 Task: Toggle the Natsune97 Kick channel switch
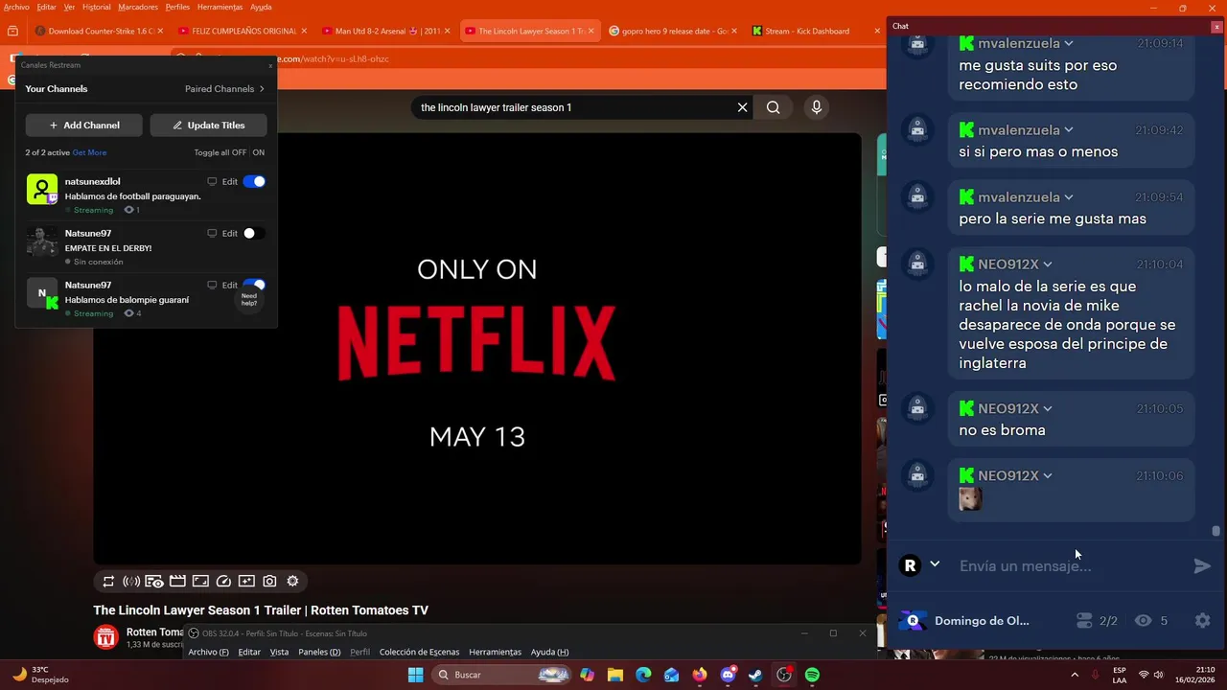pyautogui.click(x=254, y=285)
